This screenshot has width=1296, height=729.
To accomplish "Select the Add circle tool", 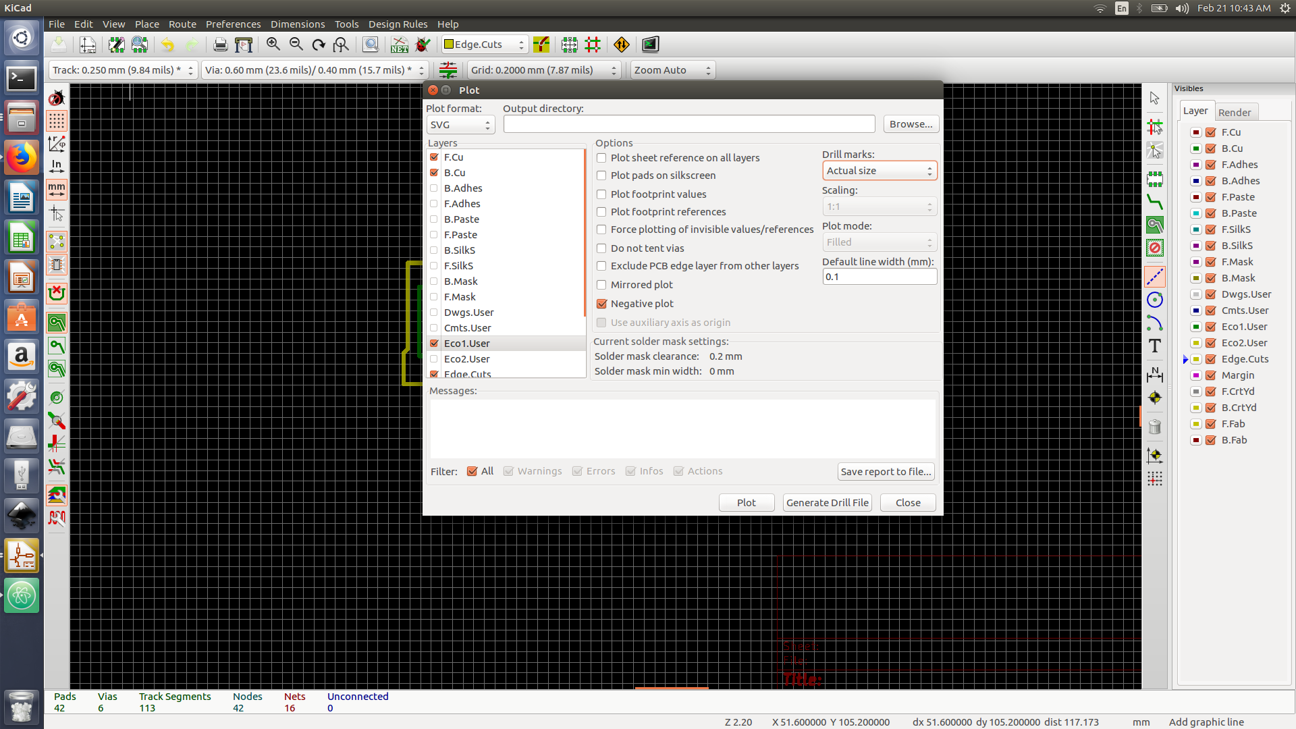I will (1155, 300).
